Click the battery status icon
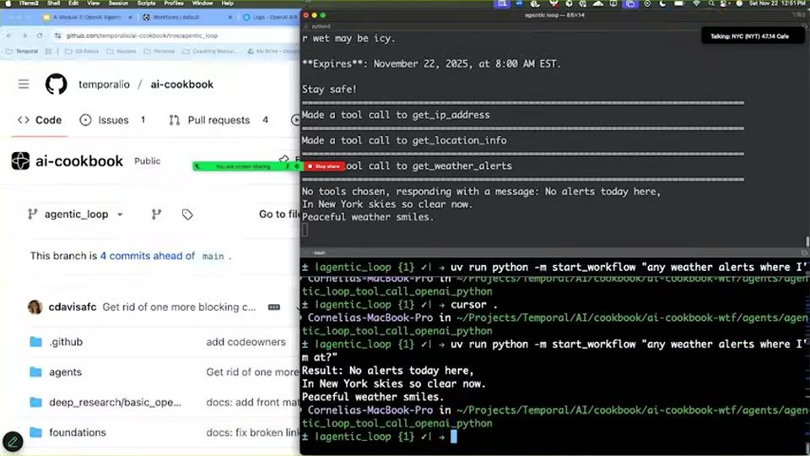The image size is (810, 456). (678, 3)
